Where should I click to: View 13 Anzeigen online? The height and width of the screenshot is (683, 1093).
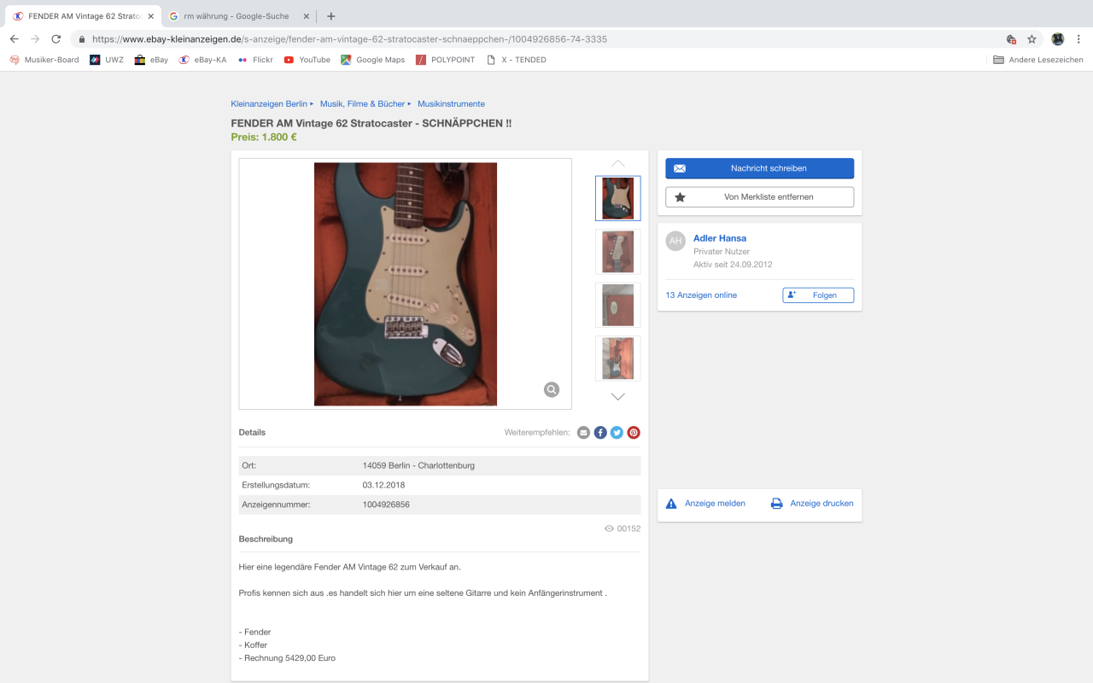click(701, 295)
